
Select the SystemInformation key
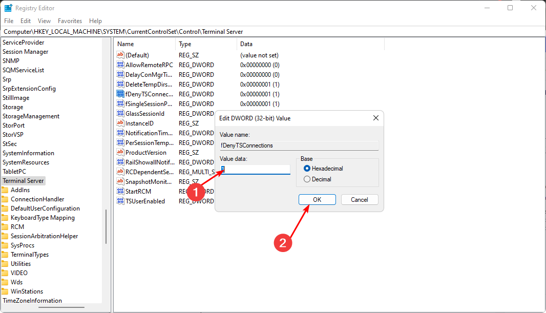28,153
